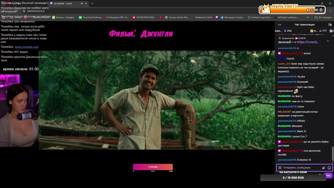Click the gift leader '250' entry

[x=288, y=31]
